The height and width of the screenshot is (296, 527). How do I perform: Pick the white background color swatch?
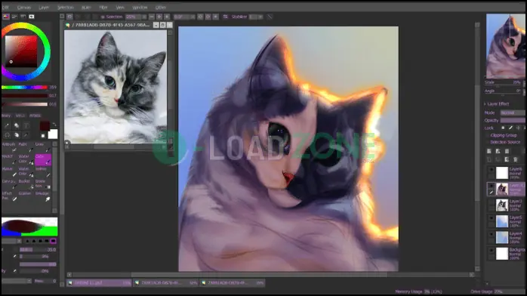coord(53,134)
